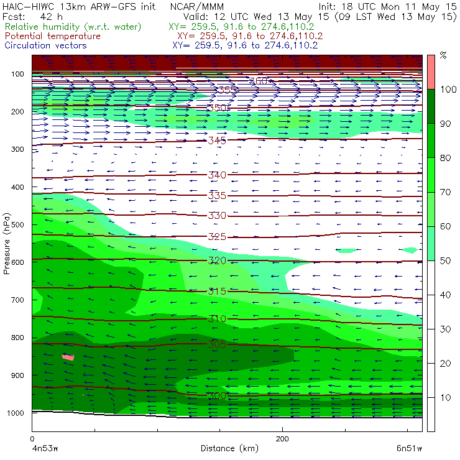The height and width of the screenshot is (460, 460).
Task: Click the 340 potential temperature contour label
Action: point(217,175)
